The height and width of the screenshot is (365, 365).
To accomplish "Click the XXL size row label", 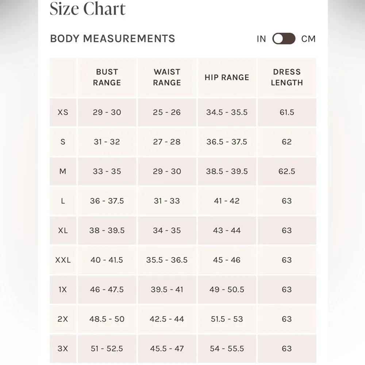I will (x=63, y=260).
